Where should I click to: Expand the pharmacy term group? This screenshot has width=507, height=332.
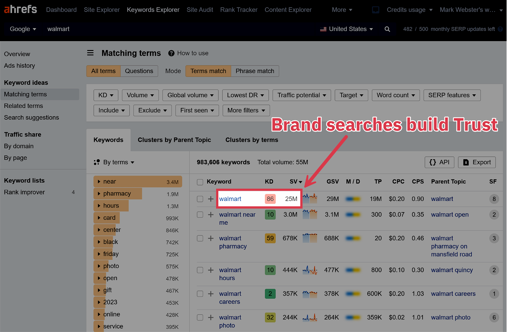[99, 194]
